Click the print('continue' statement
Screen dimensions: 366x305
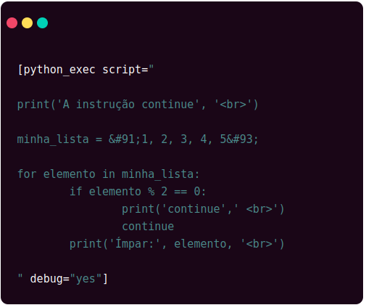[x=203, y=209]
